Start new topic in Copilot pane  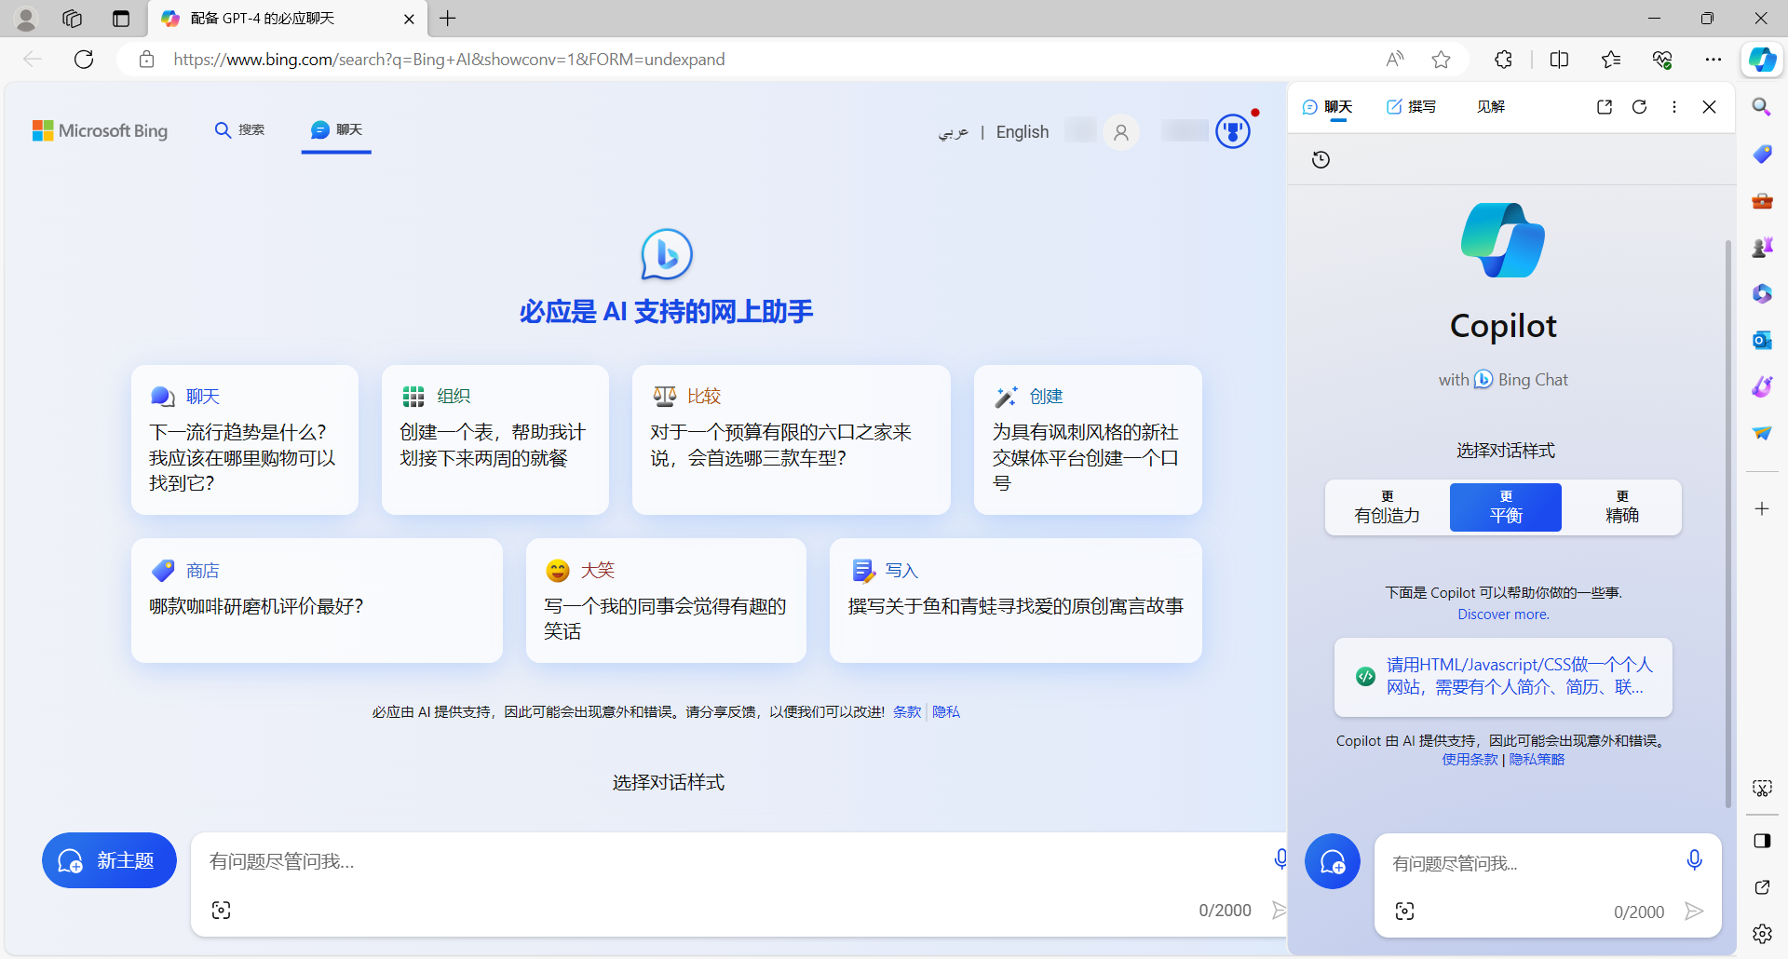pos(1333,861)
